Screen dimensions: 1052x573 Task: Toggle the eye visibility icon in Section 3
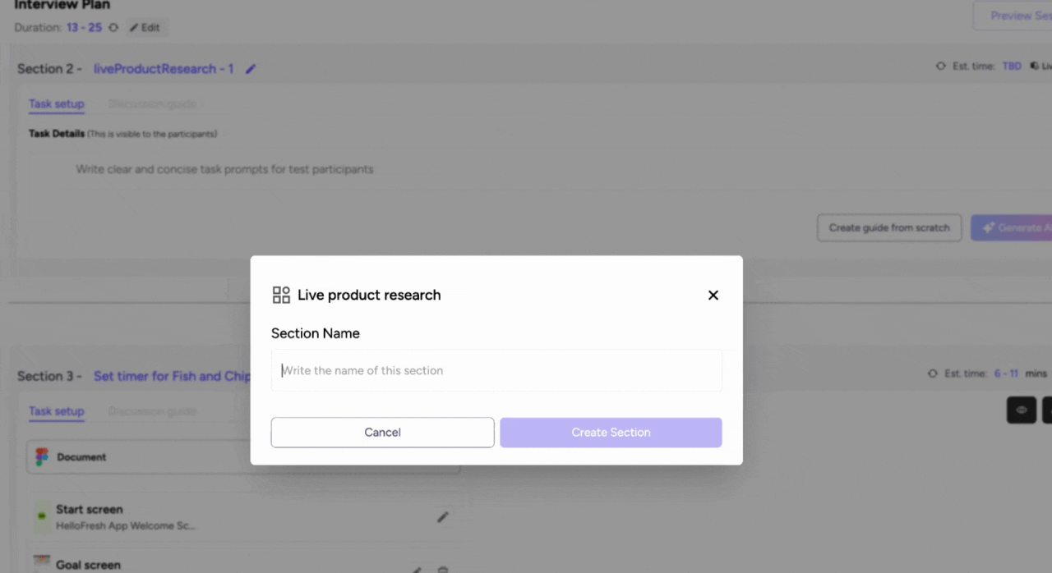[1022, 410]
